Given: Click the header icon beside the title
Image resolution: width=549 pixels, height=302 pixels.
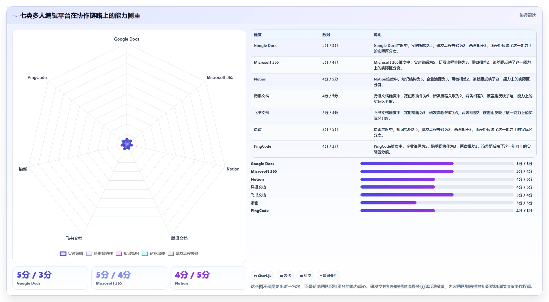Looking at the screenshot, I should pyautogui.click(x=15, y=16).
